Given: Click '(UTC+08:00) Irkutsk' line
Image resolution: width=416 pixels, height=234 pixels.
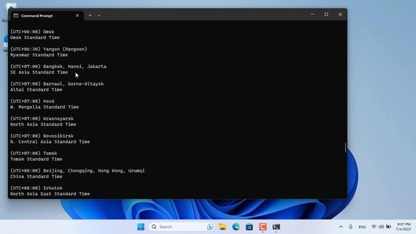Looking at the screenshot, I should coord(36,188).
